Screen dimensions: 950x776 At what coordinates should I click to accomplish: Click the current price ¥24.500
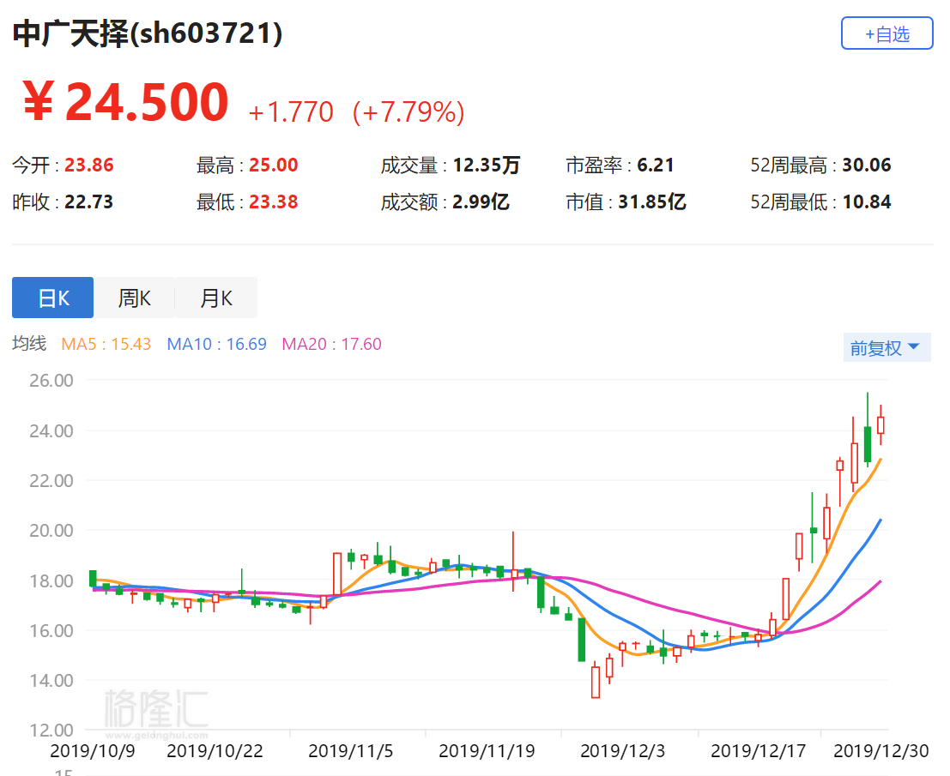point(125,102)
